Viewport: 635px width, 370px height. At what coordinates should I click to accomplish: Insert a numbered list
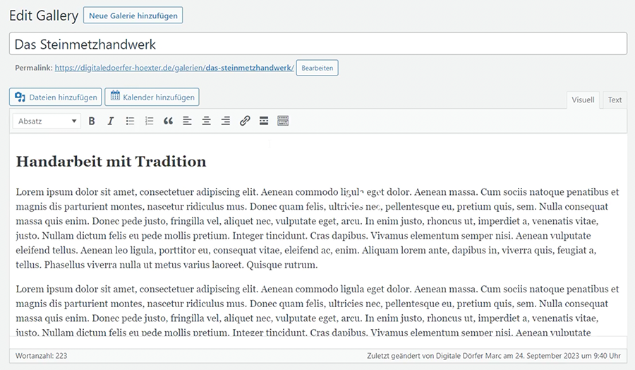coord(149,121)
